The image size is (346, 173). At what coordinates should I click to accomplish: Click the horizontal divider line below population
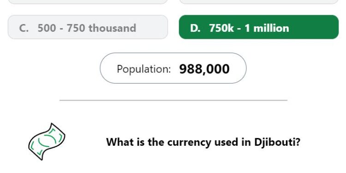pyautogui.click(x=173, y=100)
